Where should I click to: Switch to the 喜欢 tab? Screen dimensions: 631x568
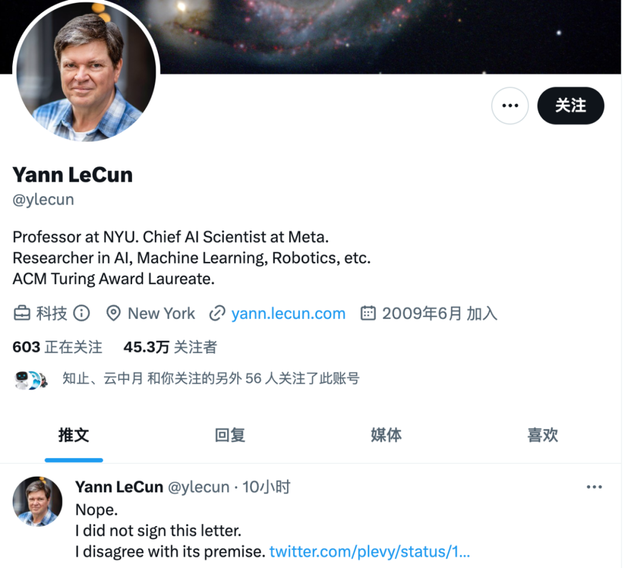click(x=542, y=435)
